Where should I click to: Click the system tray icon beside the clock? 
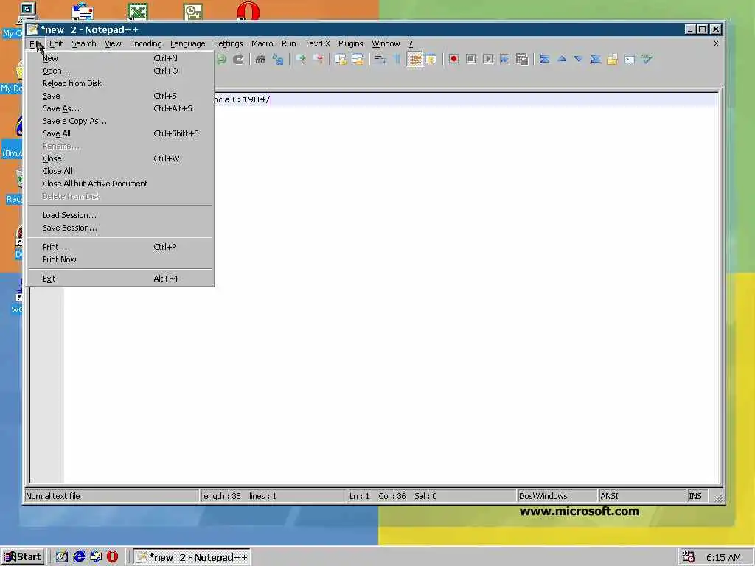point(688,557)
